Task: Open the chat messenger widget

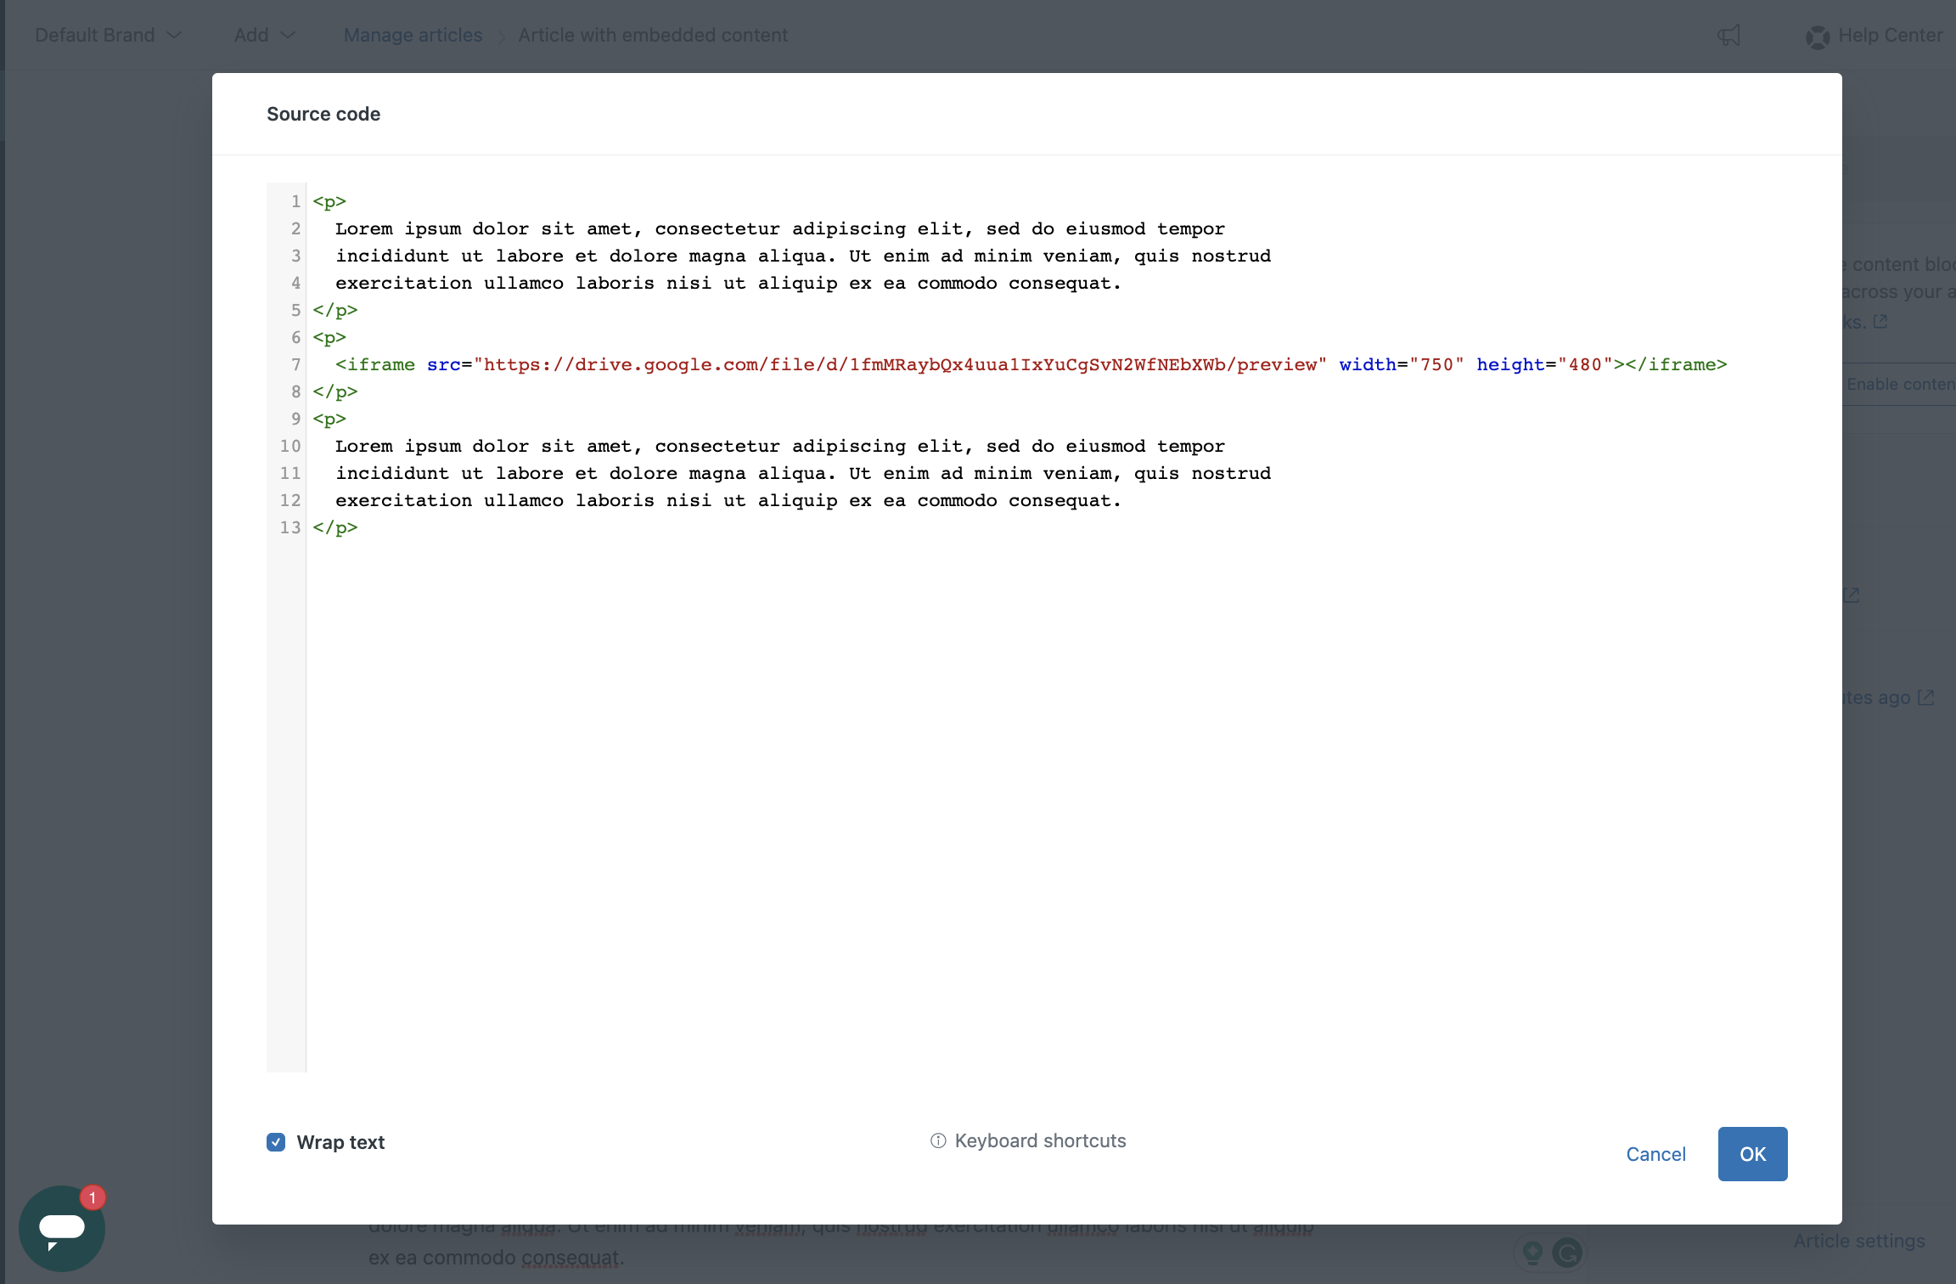Action: 61,1228
